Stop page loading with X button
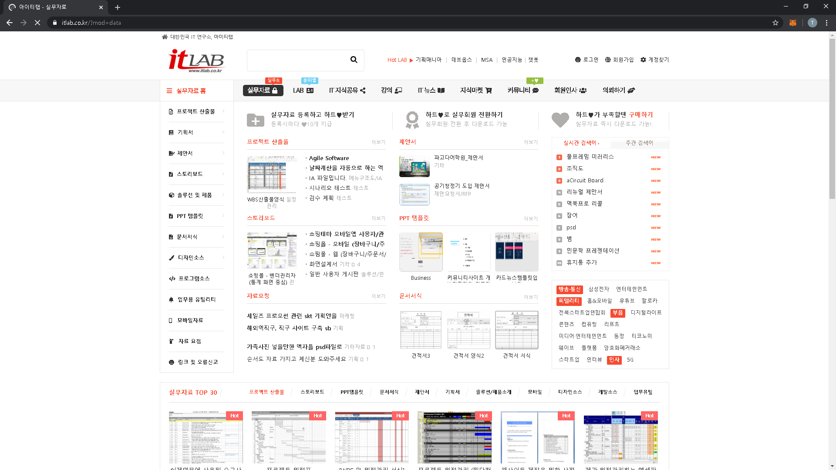The image size is (836, 470). tap(37, 23)
